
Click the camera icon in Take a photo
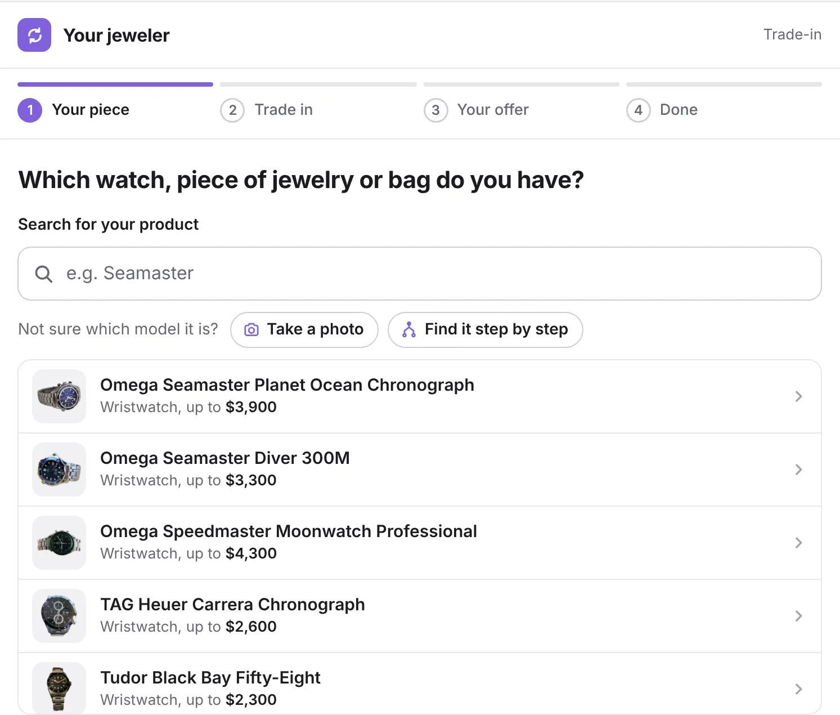click(x=251, y=330)
